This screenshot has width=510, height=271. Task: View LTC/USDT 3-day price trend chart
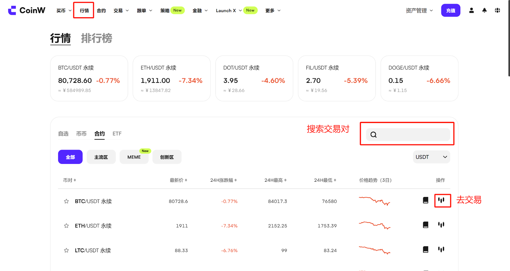(375, 250)
